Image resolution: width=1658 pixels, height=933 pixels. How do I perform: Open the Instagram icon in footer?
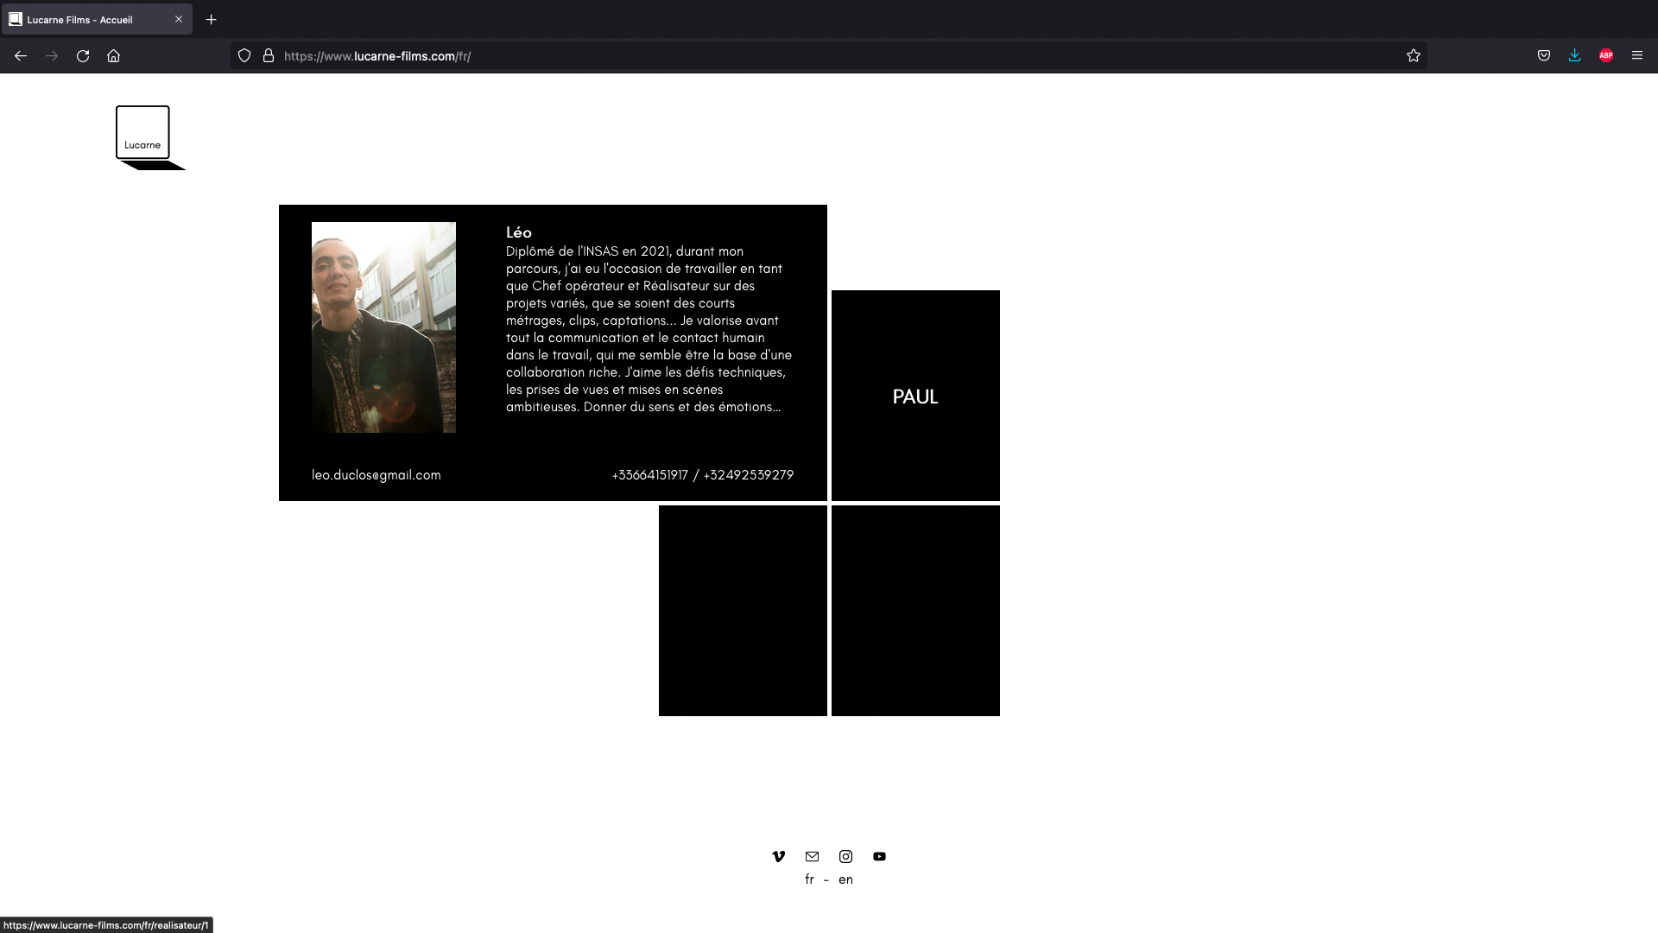pos(845,856)
